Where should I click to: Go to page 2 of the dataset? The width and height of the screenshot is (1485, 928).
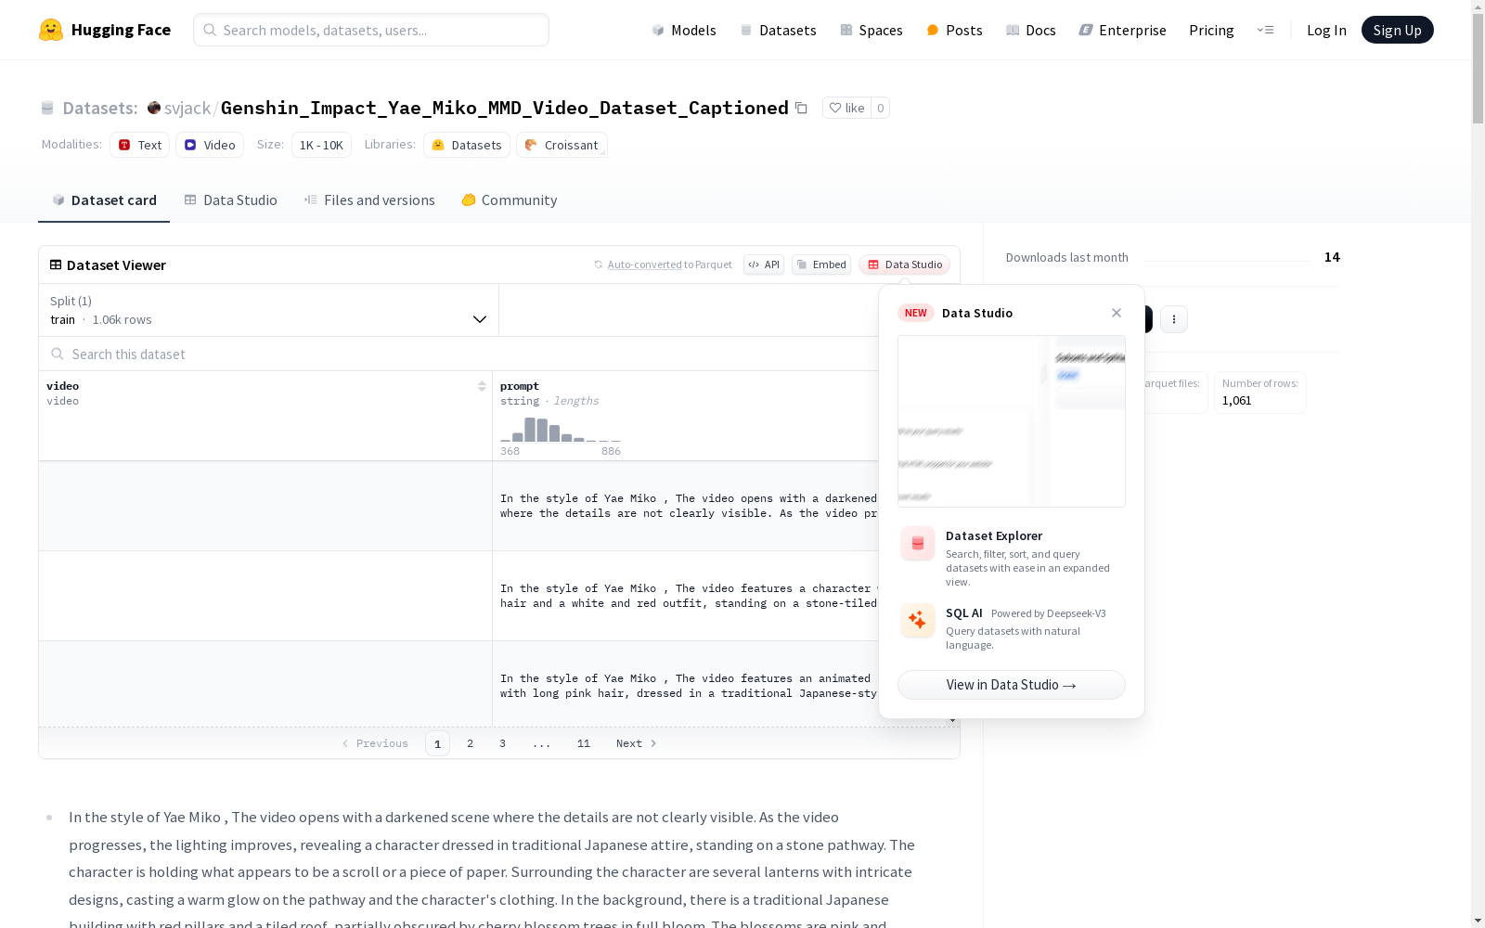coord(471,743)
